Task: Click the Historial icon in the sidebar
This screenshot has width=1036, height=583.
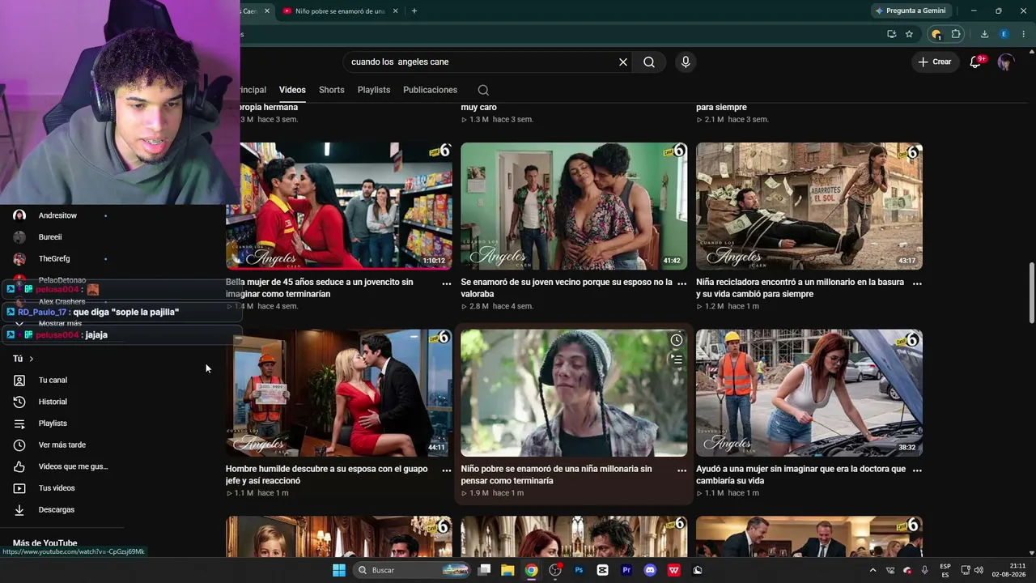Action: tap(19, 402)
